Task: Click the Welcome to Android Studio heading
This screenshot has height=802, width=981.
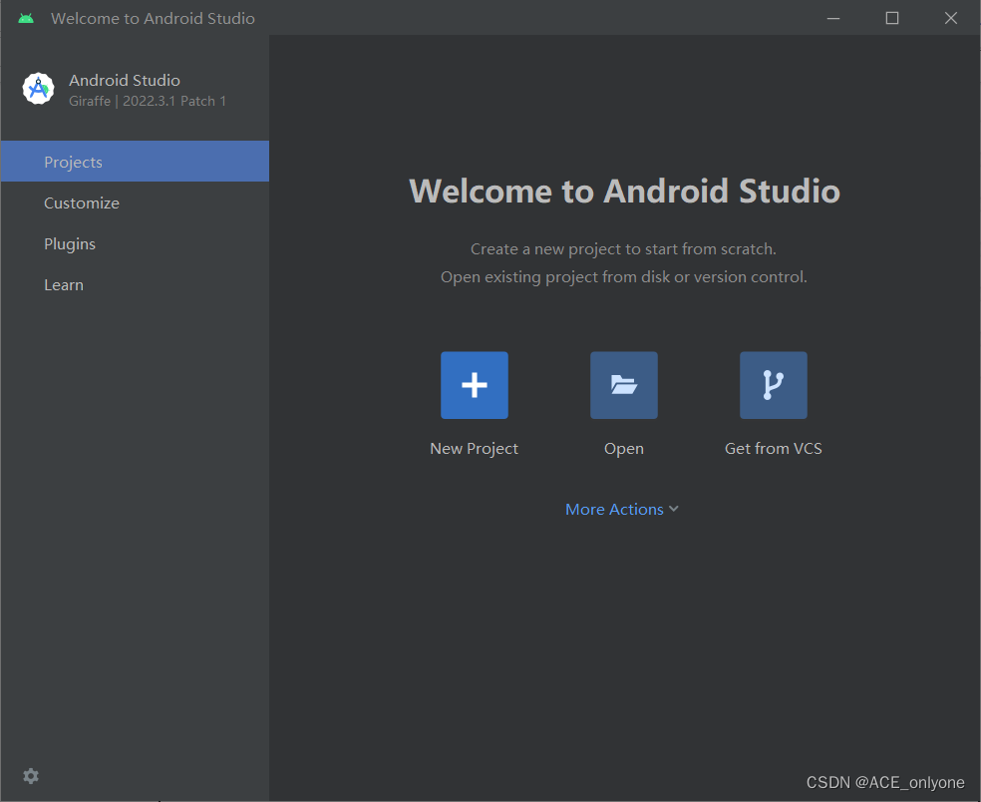Action: [624, 191]
